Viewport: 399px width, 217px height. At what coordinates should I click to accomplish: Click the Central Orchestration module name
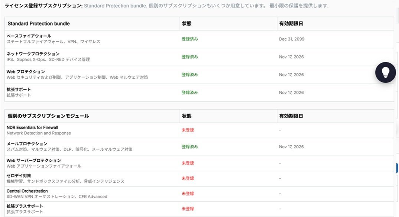tap(27, 191)
